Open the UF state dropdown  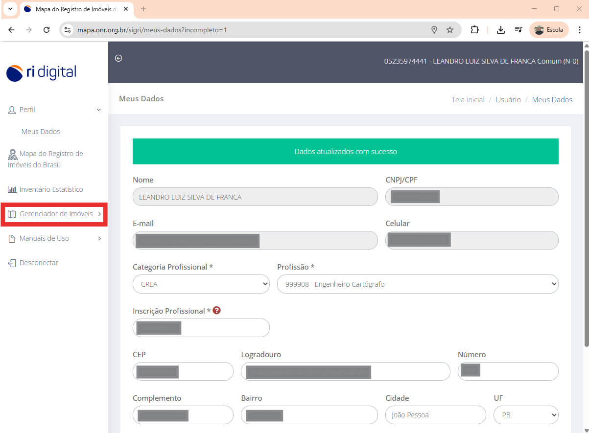coord(525,415)
